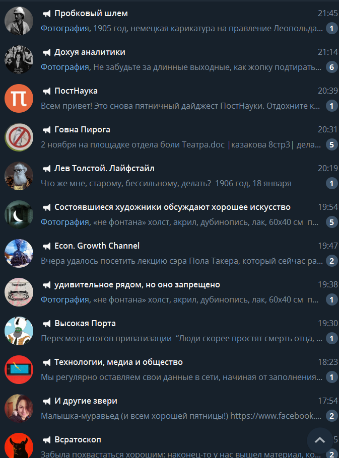Click the unread badge 6 on Дохуя аналитики
339x458 pixels.
coord(331,67)
